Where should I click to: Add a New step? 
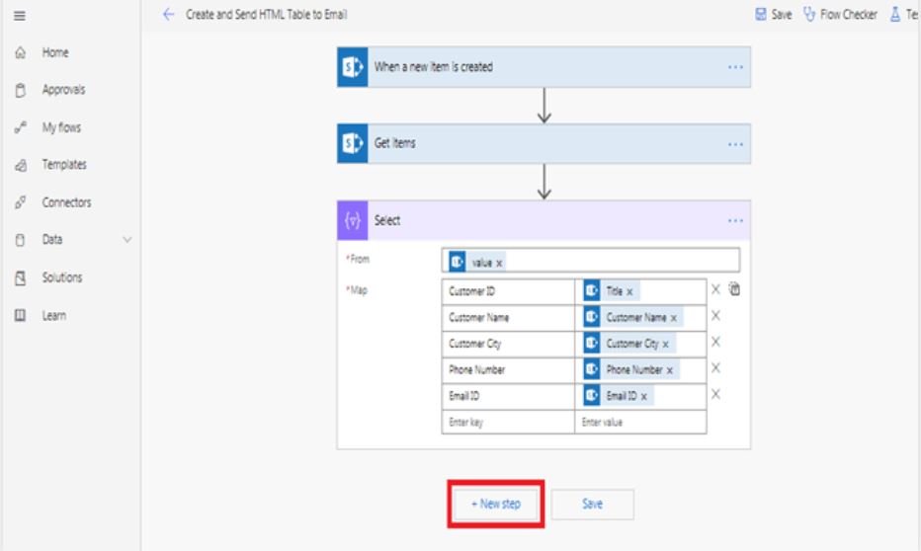pos(496,504)
